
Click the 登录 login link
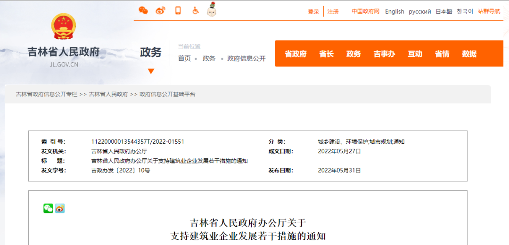coord(313,11)
